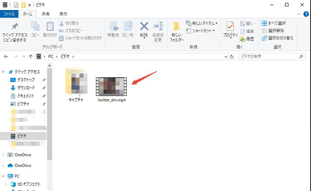The height and width of the screenshot is (191, 311).
Task: Expand cloud OneDrive tree node
Action: click(x=3, y=166)
